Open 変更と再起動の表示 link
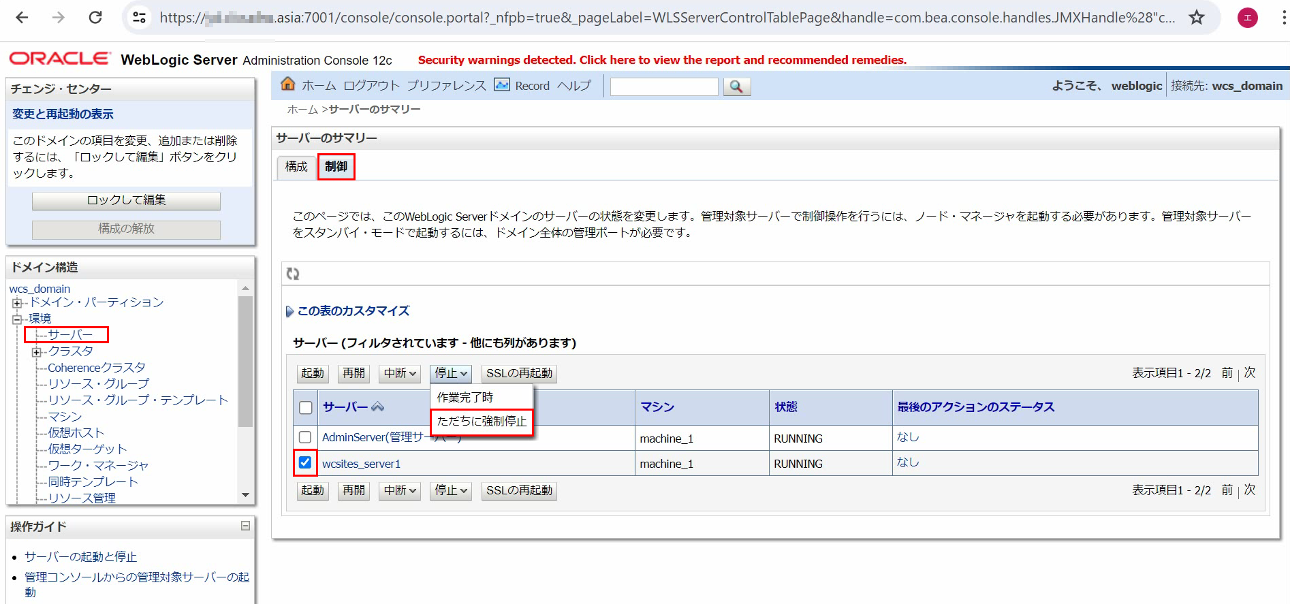 point(63,114)
